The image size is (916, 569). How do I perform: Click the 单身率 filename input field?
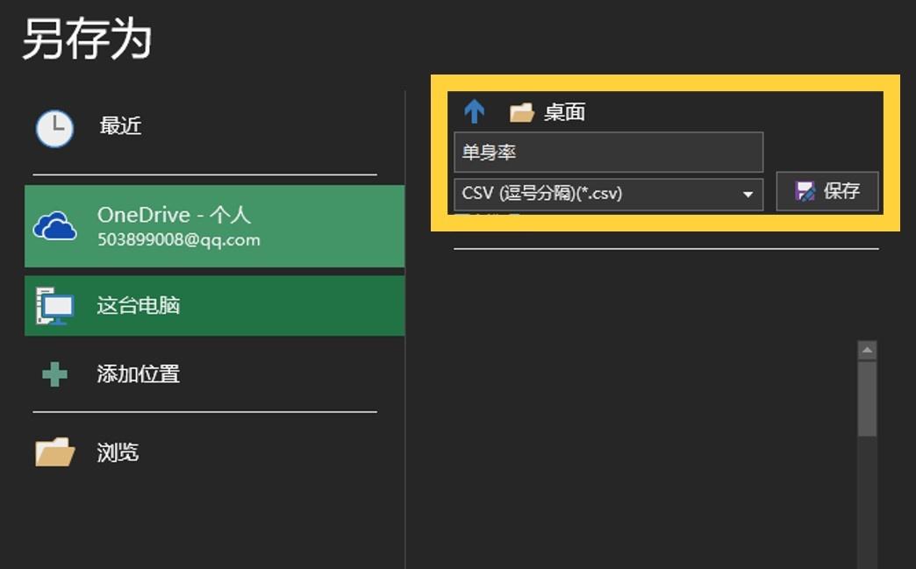pyautogui.click(x=608, y=152)
